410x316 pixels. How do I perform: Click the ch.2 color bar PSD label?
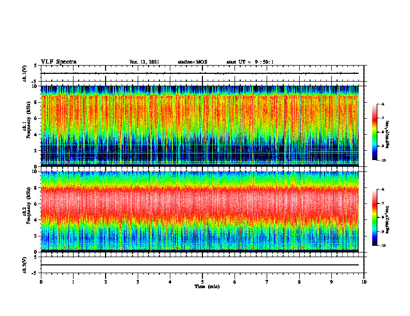(388, 220)
